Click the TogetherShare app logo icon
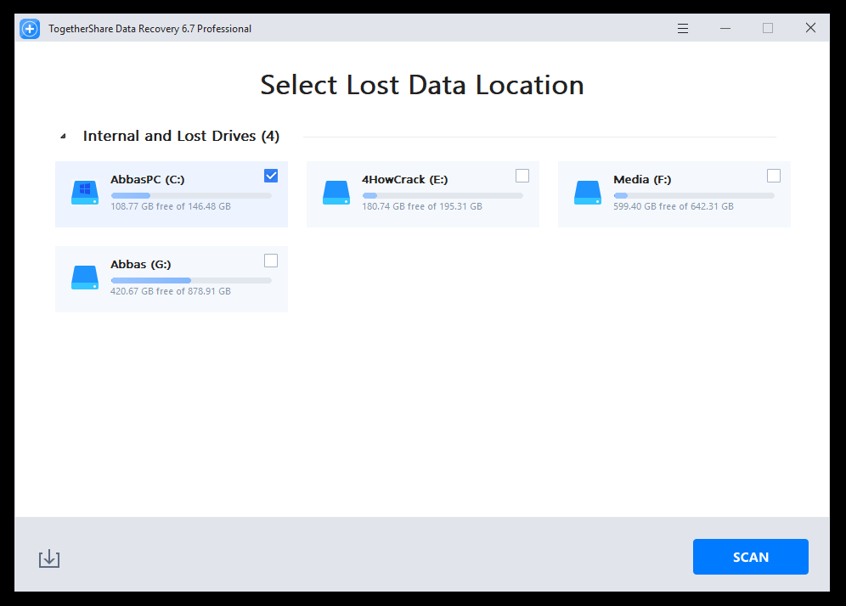The width and height of the screenshot is (846, 606). pos(30,29)
